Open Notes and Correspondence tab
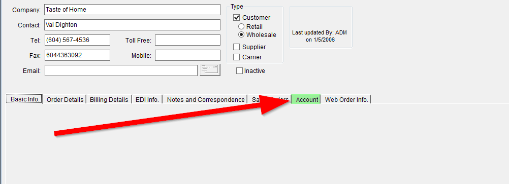 205,99
